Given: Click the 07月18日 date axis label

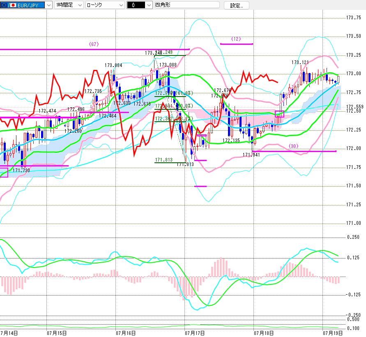Looking at the screenshot, I should point(264,333).
